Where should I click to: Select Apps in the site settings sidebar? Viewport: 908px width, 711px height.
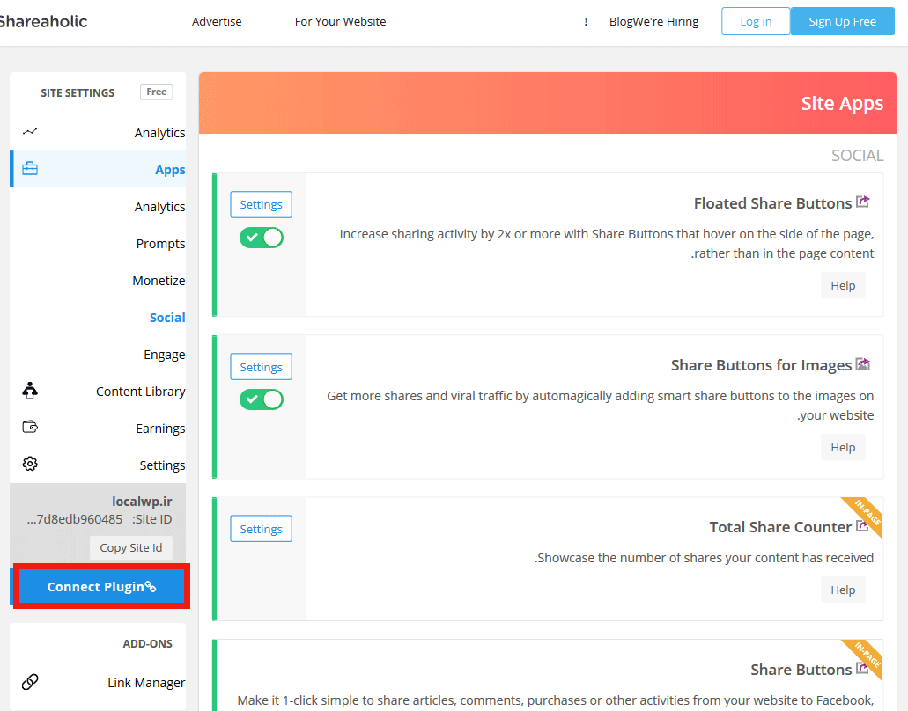pyautogui.click(x=98, y=169)
